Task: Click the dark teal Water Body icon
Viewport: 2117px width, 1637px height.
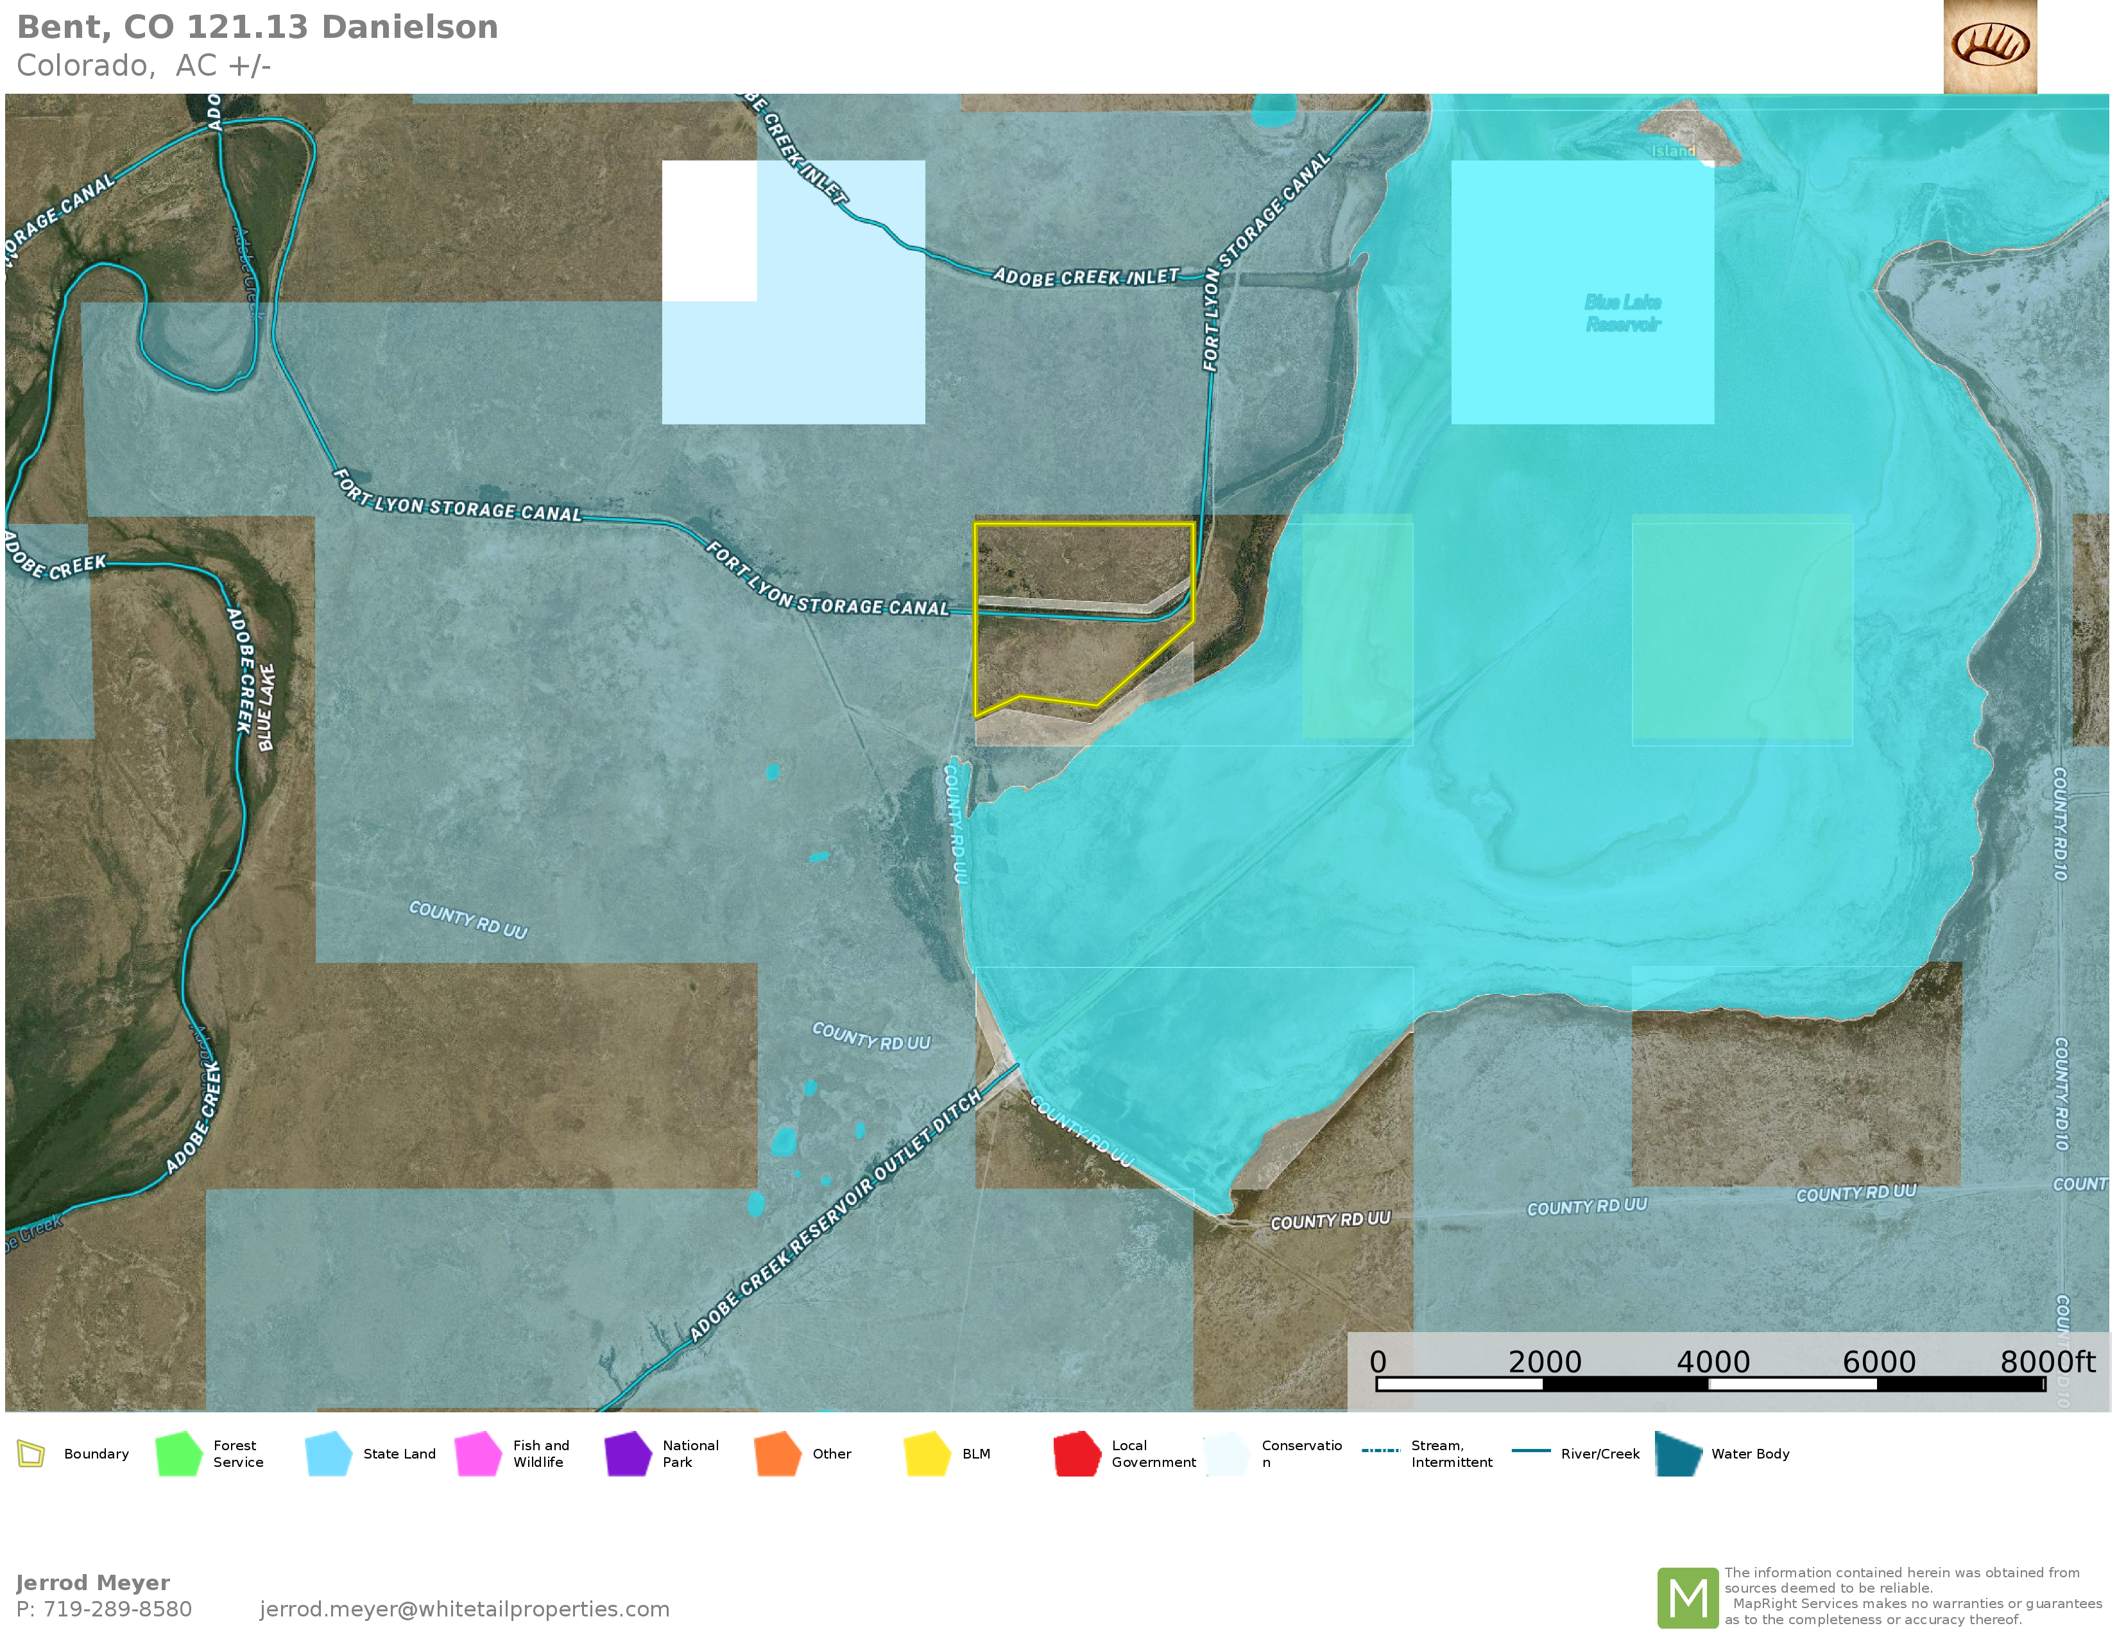Action: tap(1679, 1453)
